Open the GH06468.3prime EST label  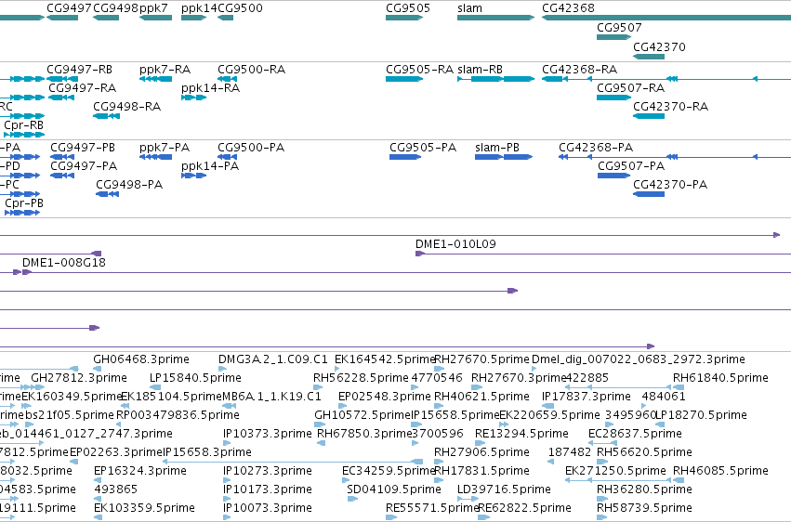coord(141,359)
